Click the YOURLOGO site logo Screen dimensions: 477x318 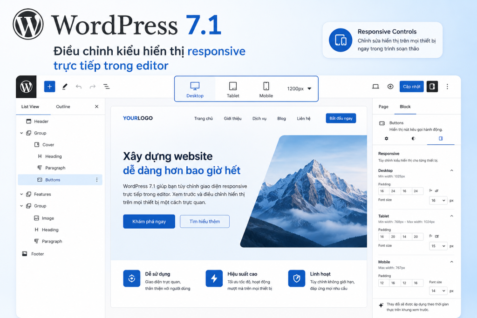(x=138, y=118)
